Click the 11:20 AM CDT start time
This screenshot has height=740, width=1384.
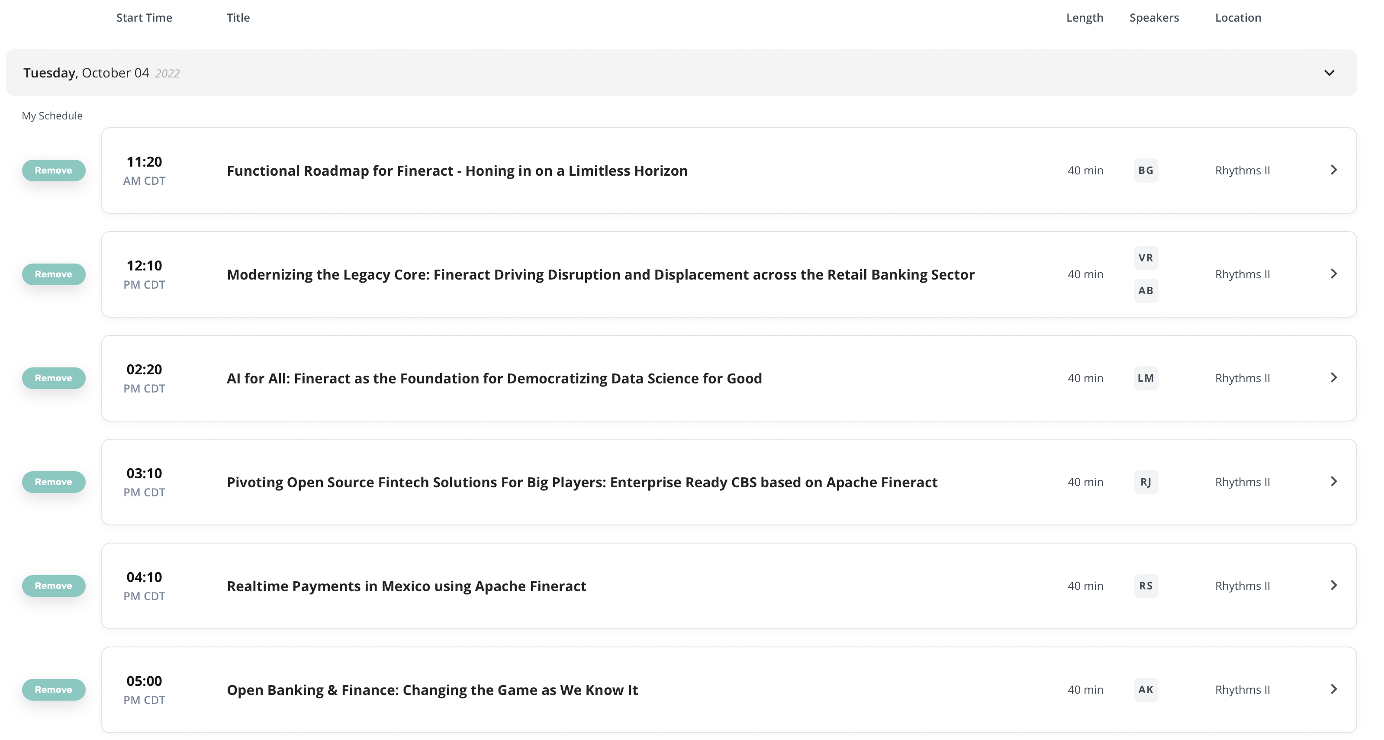[144, 171]
